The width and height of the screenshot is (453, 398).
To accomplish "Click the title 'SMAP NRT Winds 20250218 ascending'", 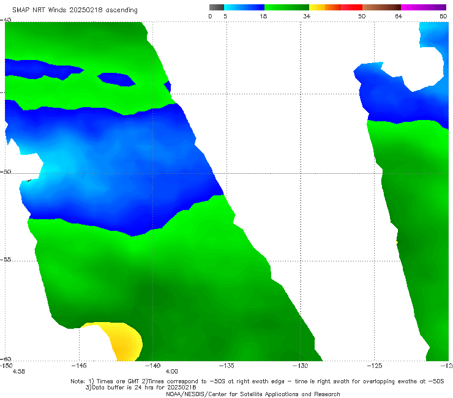I will pyautogui.click(x=75, y=10).
